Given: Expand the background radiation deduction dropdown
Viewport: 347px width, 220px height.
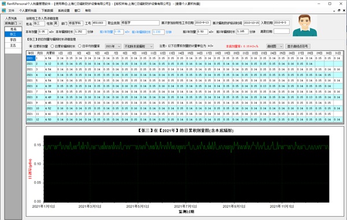Looking at the screenshot, I should point(139,46).
